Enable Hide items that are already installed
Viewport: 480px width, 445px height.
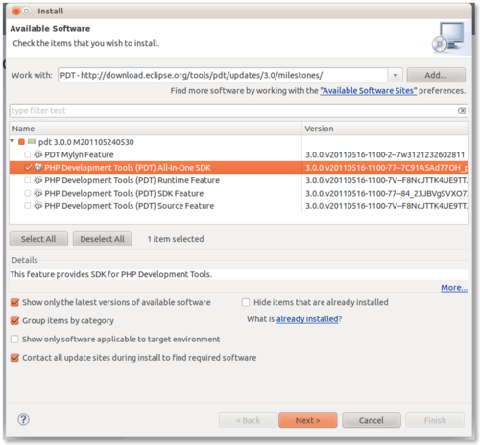click(x=246, y=302)
